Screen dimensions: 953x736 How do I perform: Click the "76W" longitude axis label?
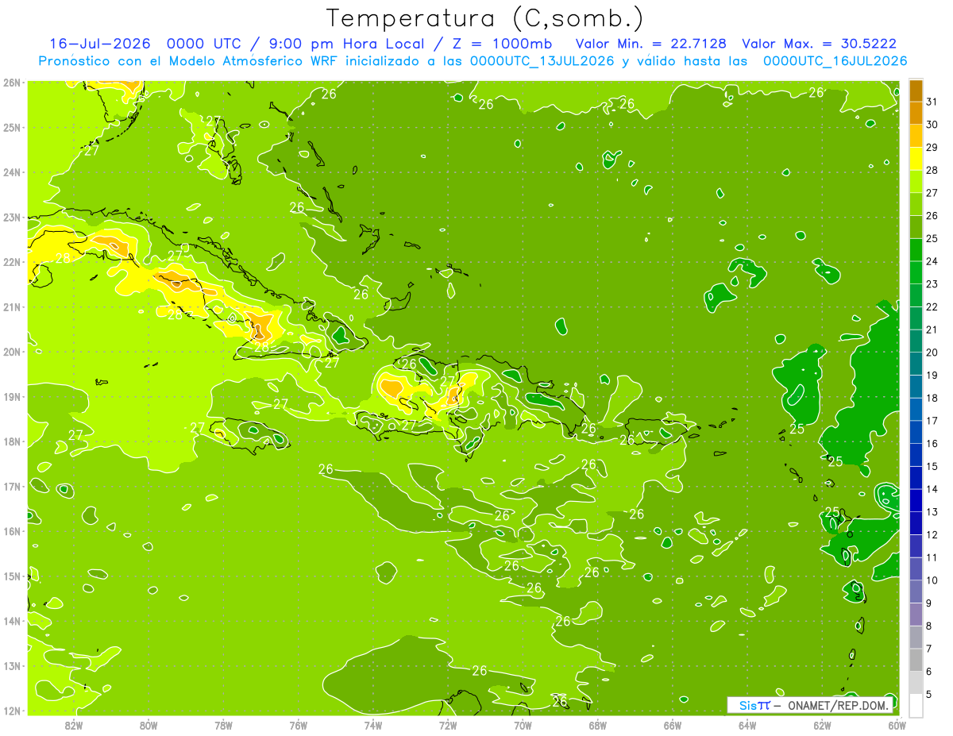[299, 725]
